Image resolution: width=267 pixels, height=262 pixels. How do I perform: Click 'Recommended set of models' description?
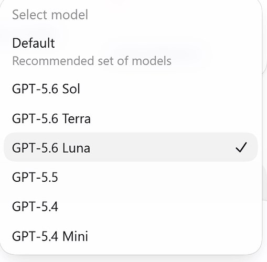[x=92, y=61]
